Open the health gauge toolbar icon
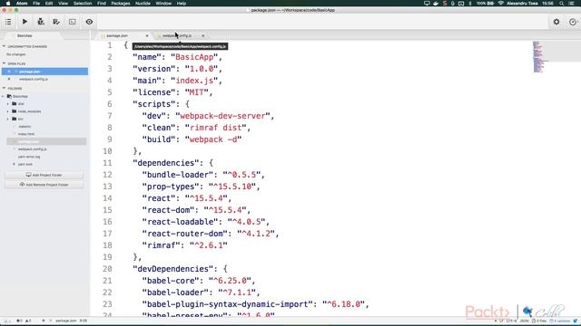 tap(573, 22)
